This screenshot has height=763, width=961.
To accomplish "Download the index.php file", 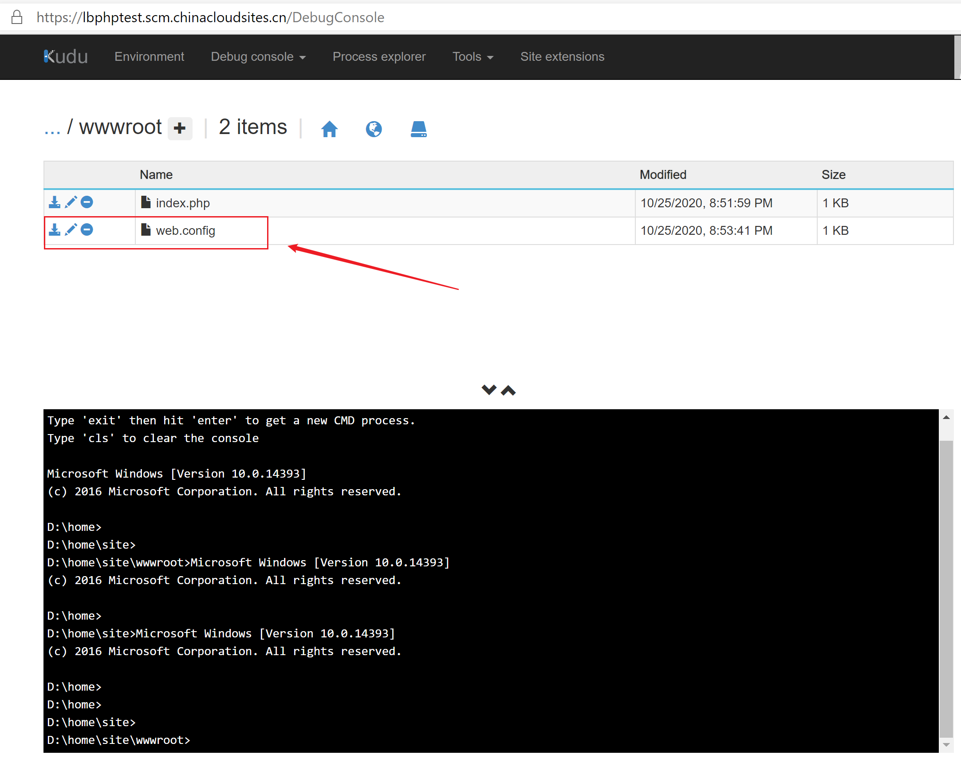I will coord(55,202).
